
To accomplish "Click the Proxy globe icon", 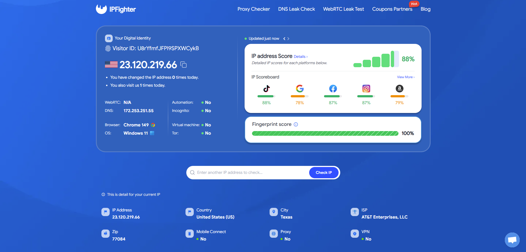I will pos(273,234).
